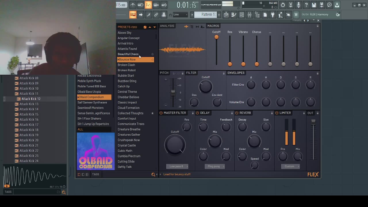The width and height of the screenshot is (368, 207).
Task: Turn off the Reverb power button
Action: [237, 113]
